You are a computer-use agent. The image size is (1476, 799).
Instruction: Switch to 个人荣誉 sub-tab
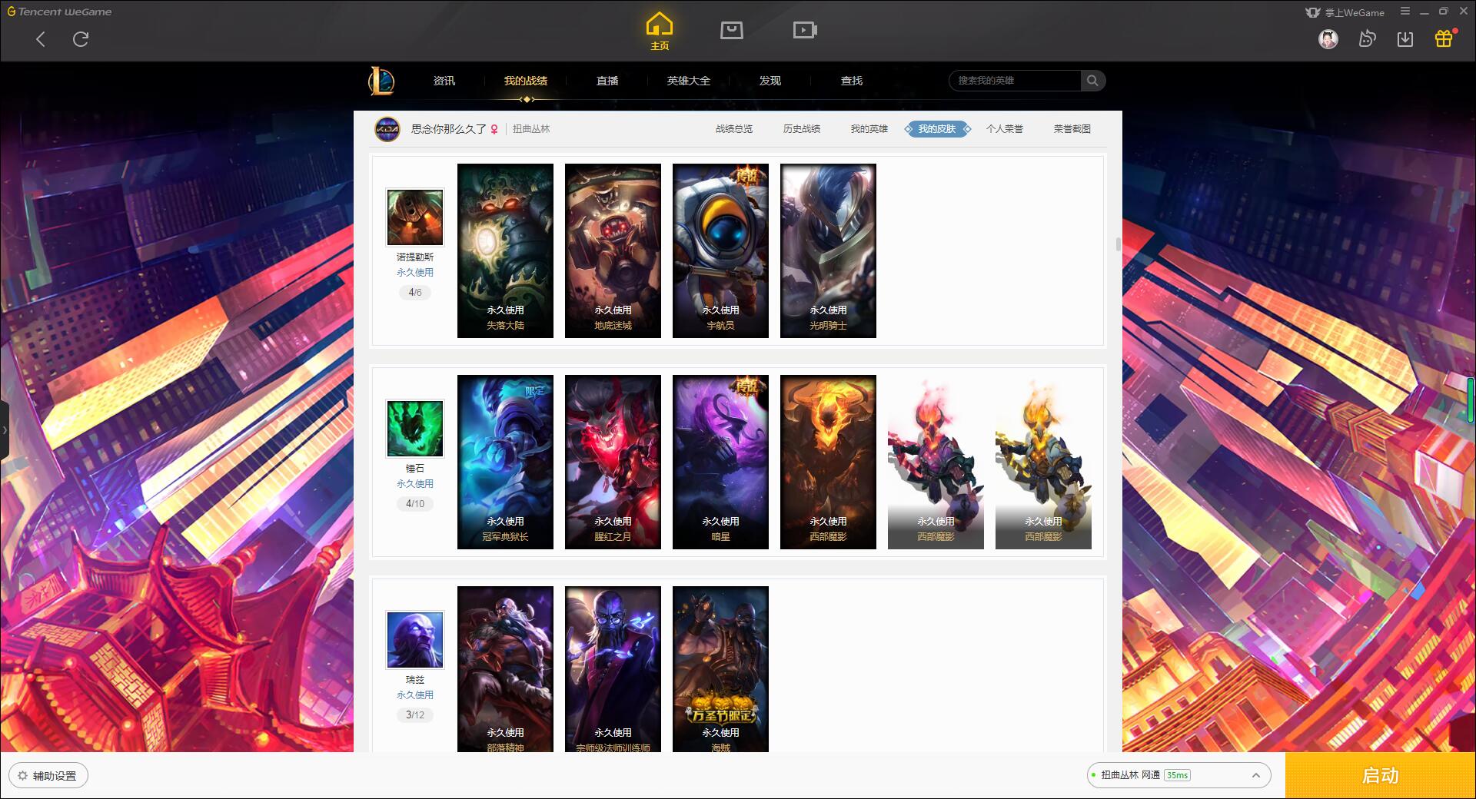coord(1005,129)
